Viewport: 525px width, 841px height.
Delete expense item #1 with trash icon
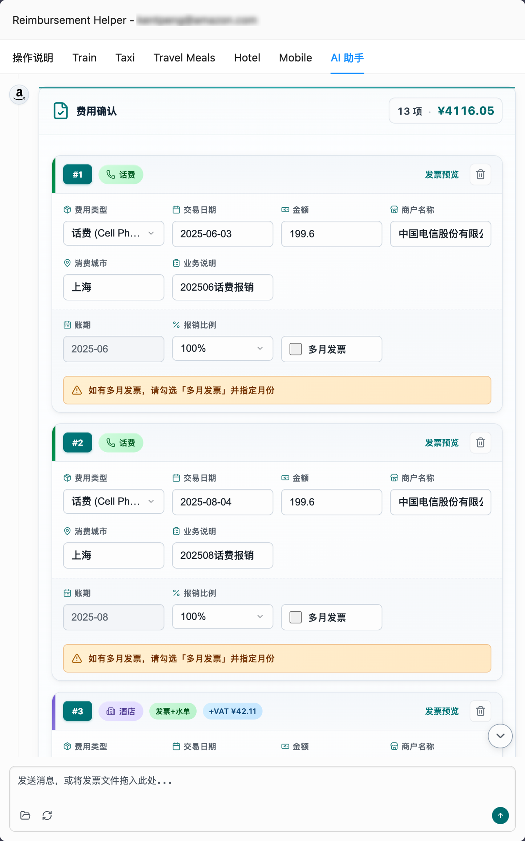[x=480, y=175]
